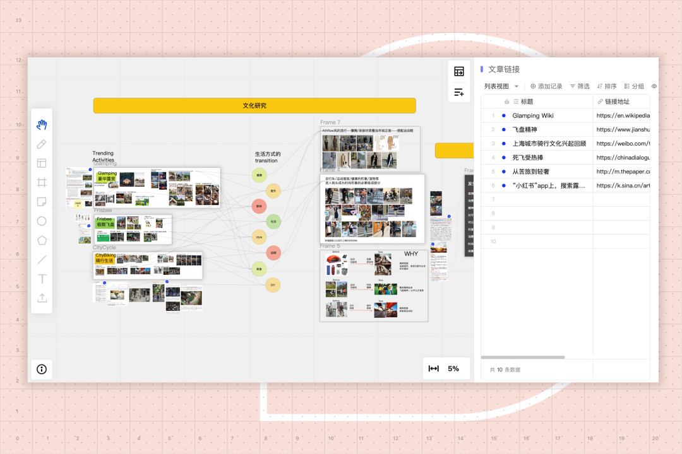
Task: Open the chinadialogue link cell
Action: [x=621, y=157]
